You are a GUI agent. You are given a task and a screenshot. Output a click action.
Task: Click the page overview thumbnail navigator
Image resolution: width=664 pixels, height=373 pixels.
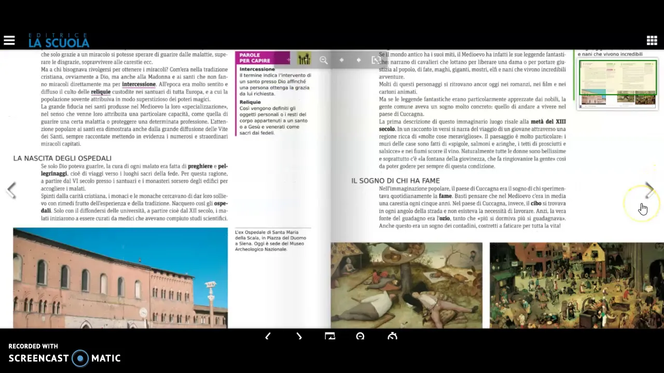[x=618, y=84]
